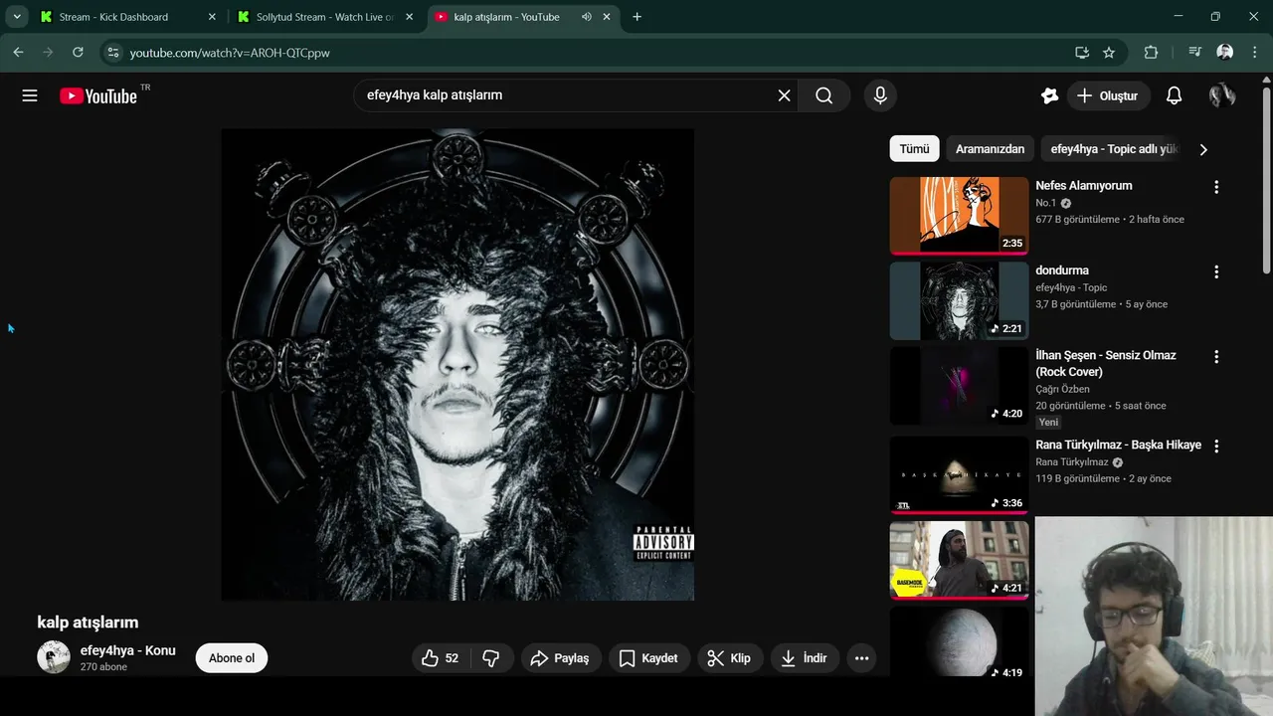Click the Klip button
The width and height of the screenshot is (1273, 716).
pyautogui.click(x=730, y=658)
